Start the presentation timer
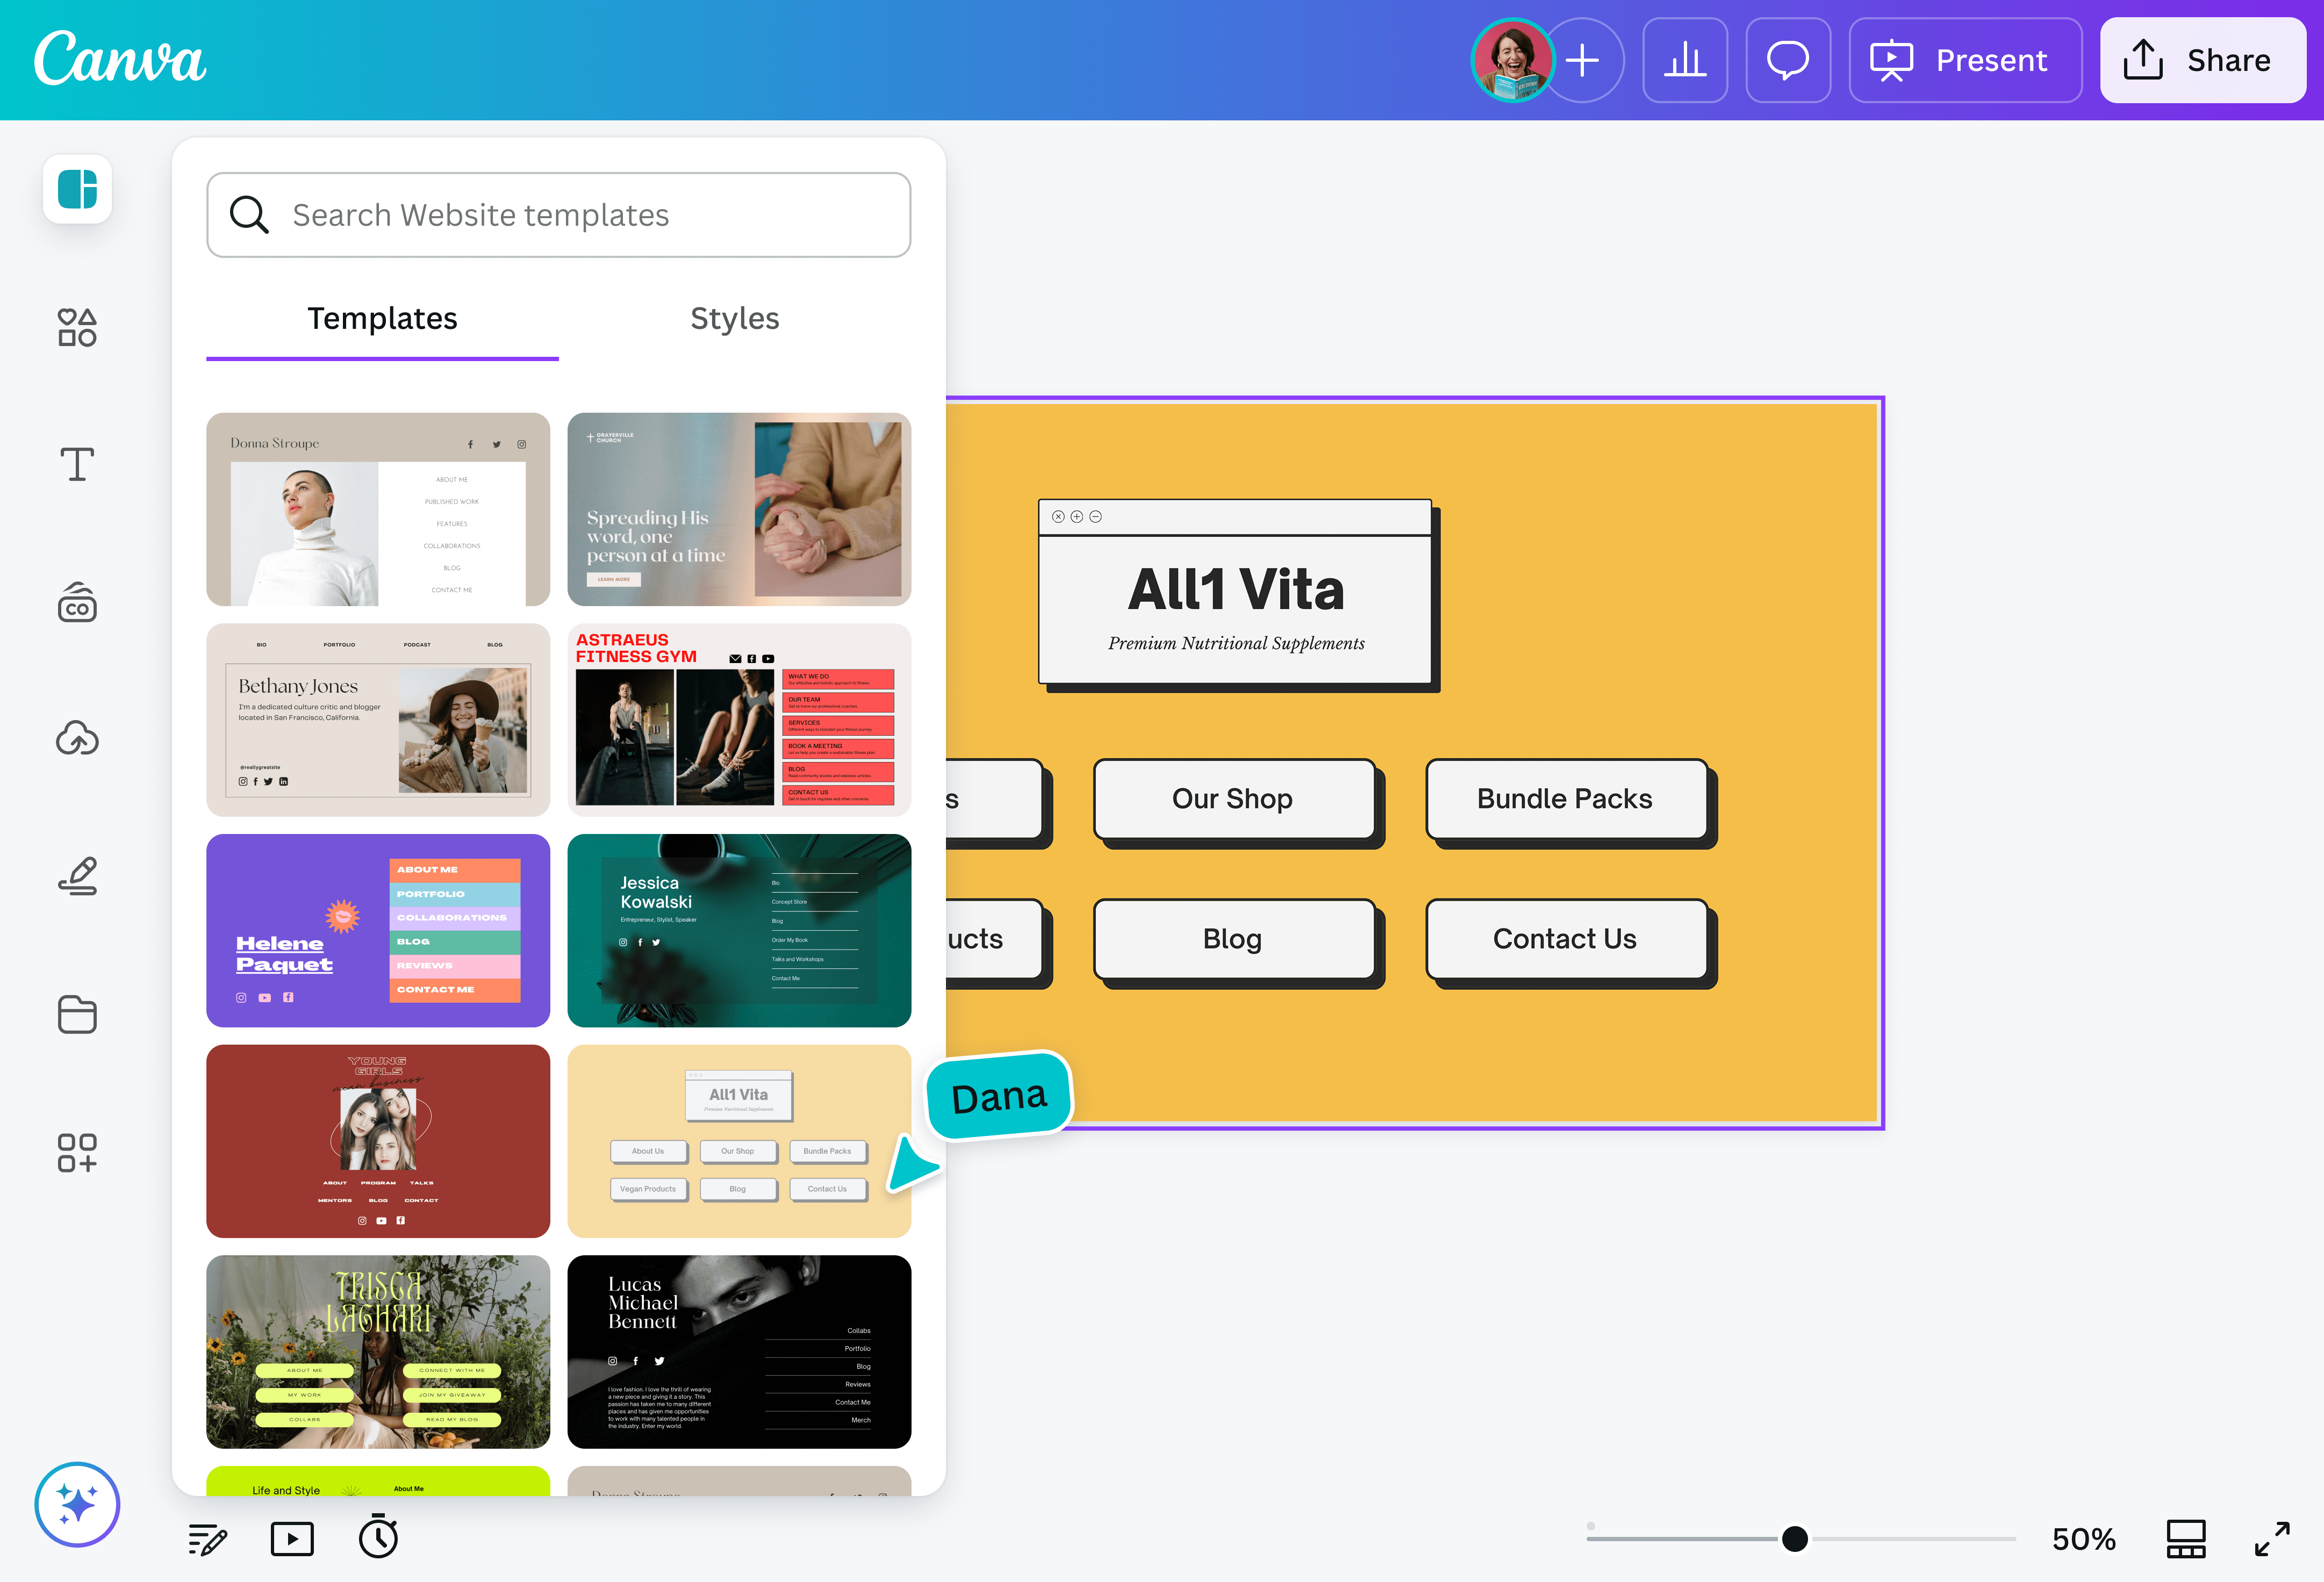 coord(378,1538)
